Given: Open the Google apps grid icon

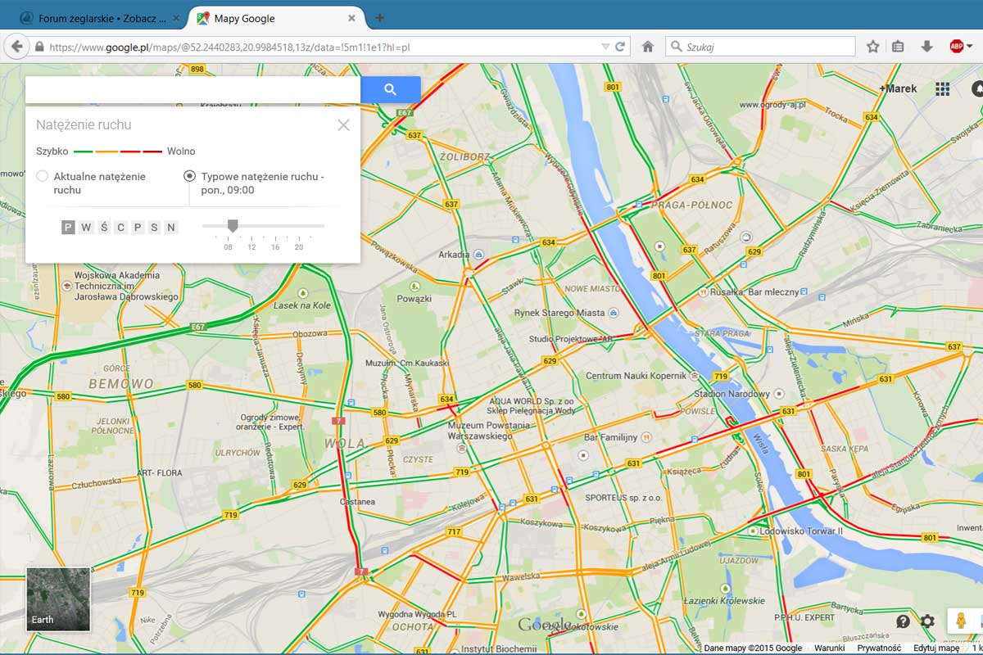Looking at the screenshot, I should click(x=943, y=88).
